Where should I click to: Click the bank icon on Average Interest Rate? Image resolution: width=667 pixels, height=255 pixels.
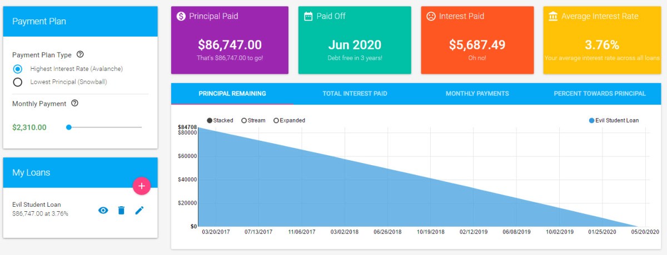click(553, 17)
